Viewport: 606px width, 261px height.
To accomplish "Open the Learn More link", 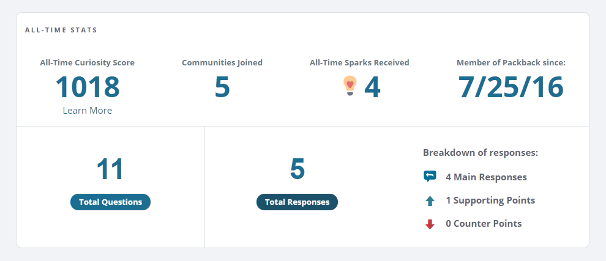I will [x=88, y=111].
